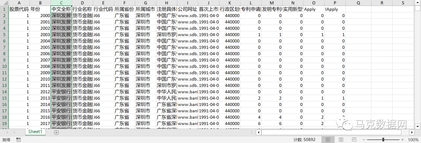Select column A header
The image size is (421, 143).
coord(19,3)
